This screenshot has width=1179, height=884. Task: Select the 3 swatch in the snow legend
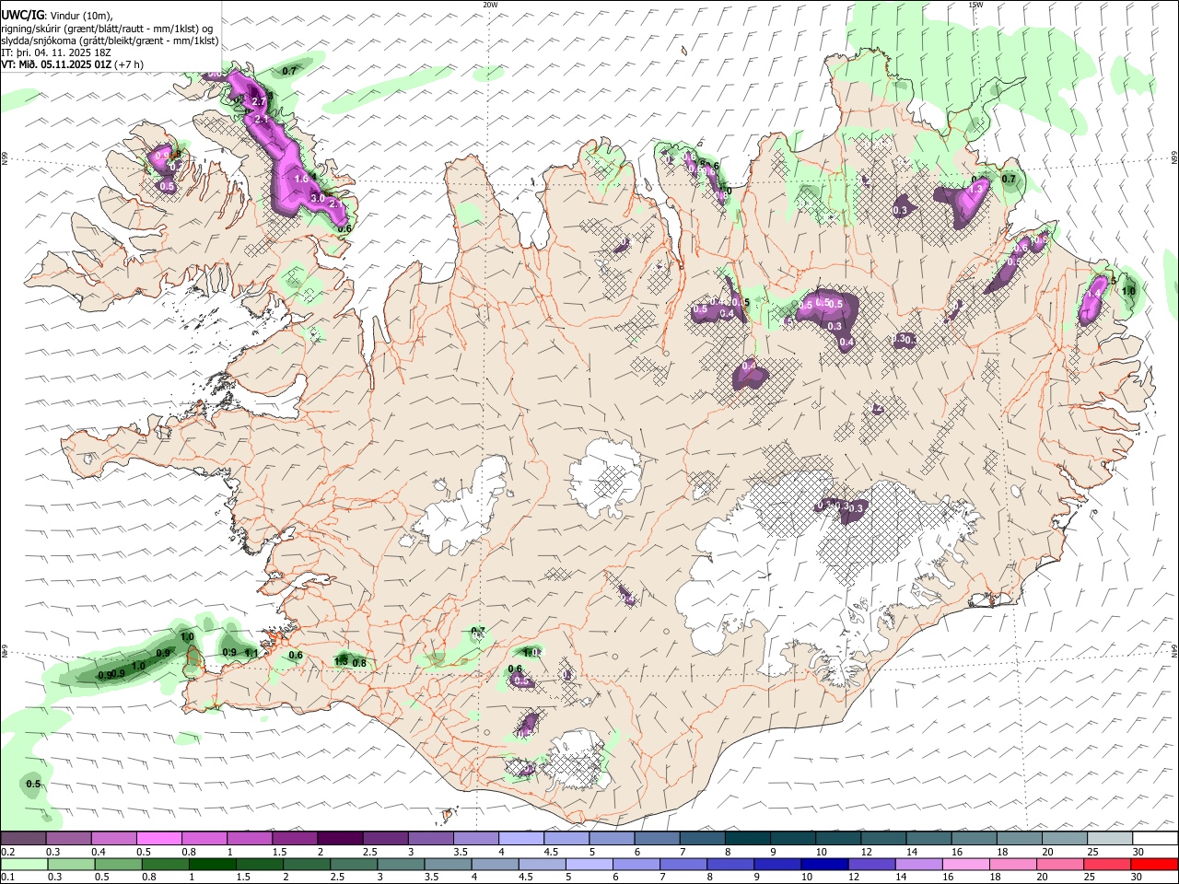[431, 838]
